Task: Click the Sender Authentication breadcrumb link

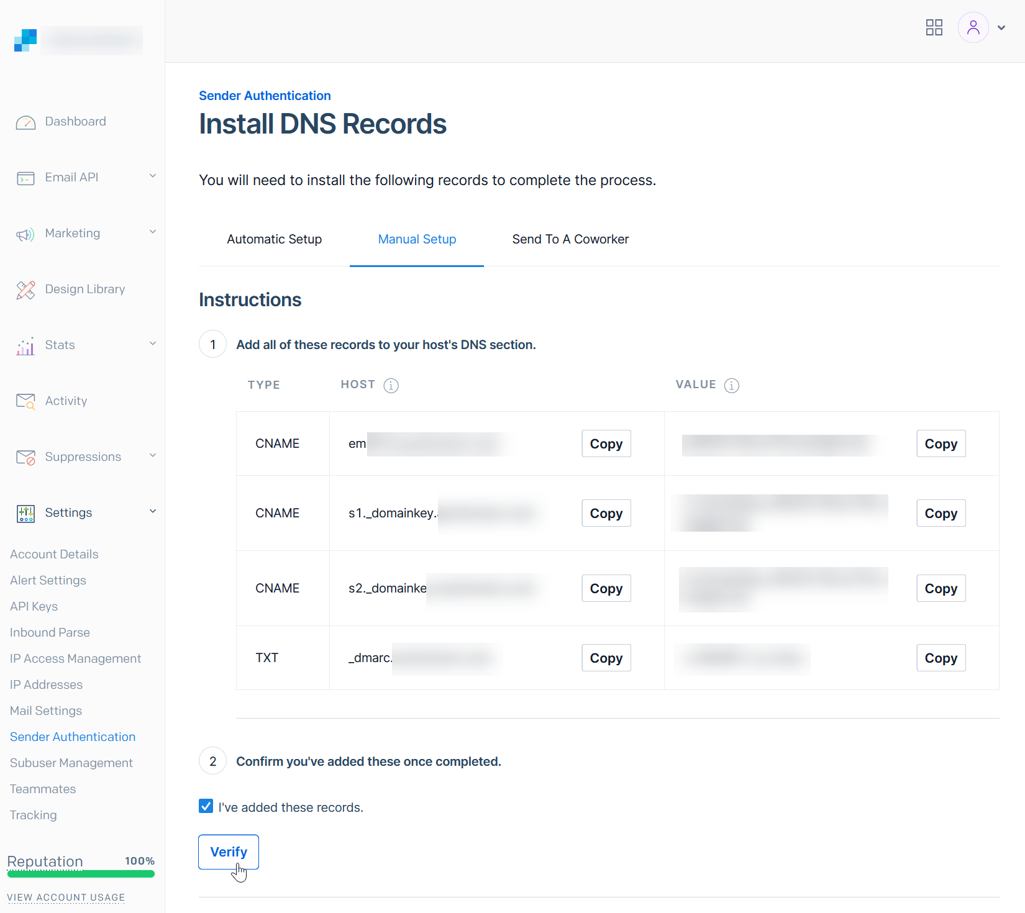Action: (265, 96)
